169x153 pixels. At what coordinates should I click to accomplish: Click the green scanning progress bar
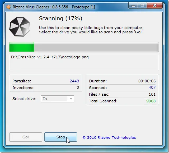click(84, 47)
